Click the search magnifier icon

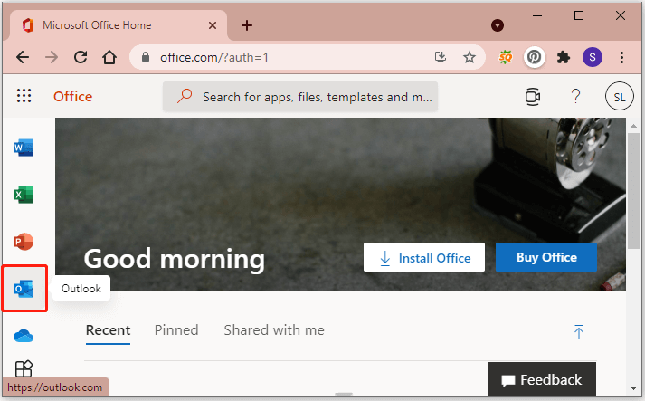(185, 96)
